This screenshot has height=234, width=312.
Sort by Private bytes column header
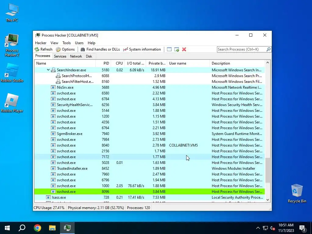coord(157,63)
